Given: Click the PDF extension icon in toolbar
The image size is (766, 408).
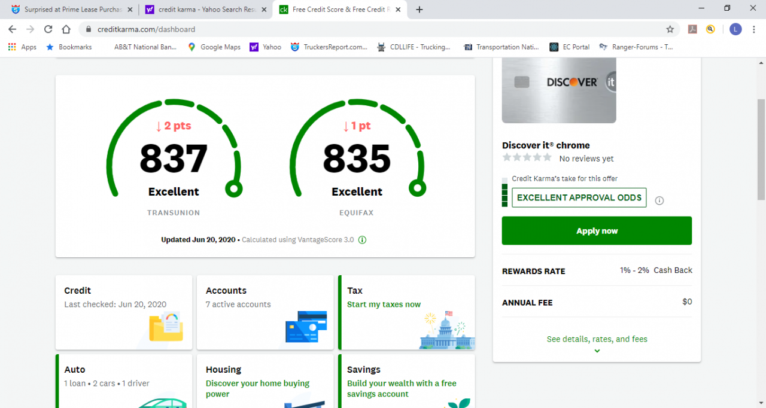Looking at the screenshot, I should [692, 29].
